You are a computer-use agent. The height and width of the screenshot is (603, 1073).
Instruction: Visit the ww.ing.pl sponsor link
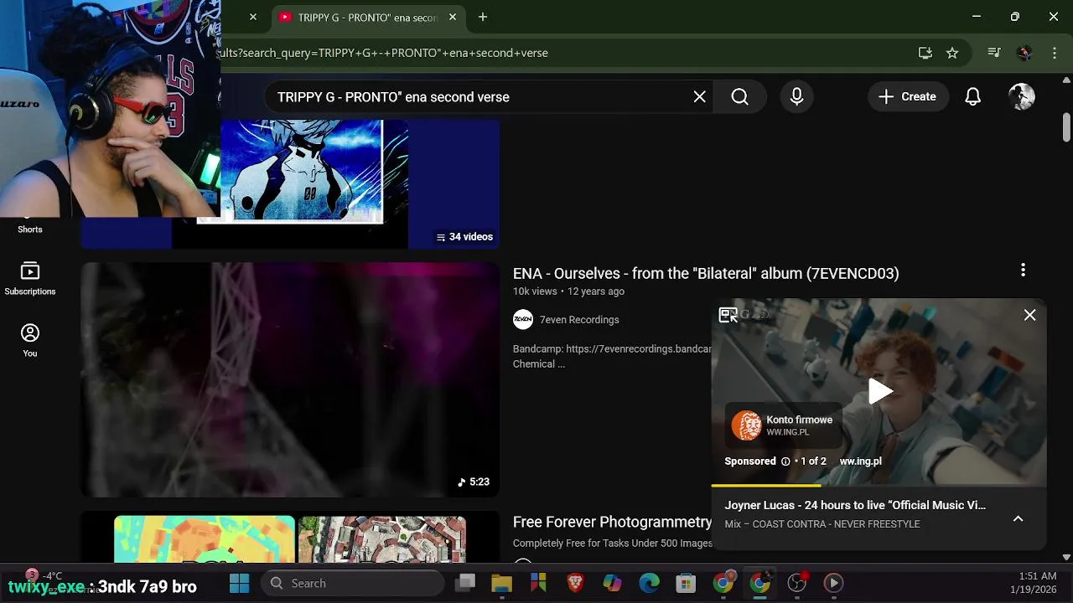[861, 461]
